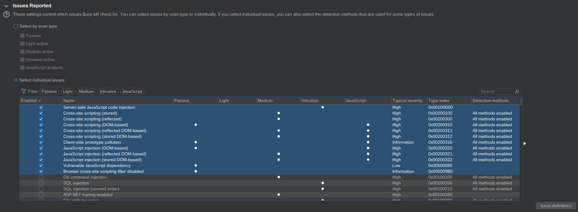Click the right-pointing arrow beside the table
This screenshot has width=578, height=212.
(x=525, y=143)
